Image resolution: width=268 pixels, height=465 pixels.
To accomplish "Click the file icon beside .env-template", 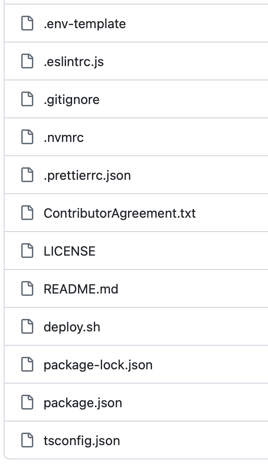I will pyautogui.click(x=27, y=24).
